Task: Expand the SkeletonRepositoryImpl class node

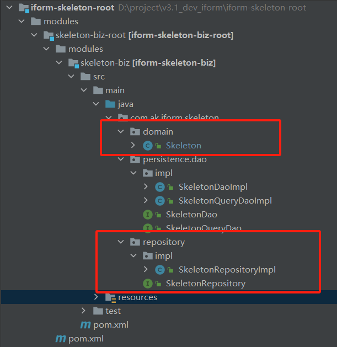Action: click(x=146, y=270)
